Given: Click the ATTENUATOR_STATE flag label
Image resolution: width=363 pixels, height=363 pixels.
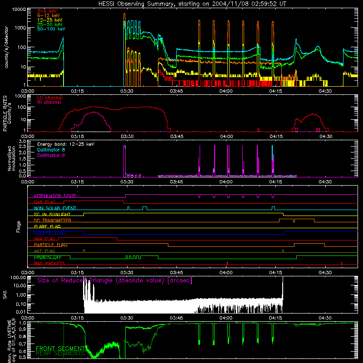Looking at the screenshot, I should [55, 196].
